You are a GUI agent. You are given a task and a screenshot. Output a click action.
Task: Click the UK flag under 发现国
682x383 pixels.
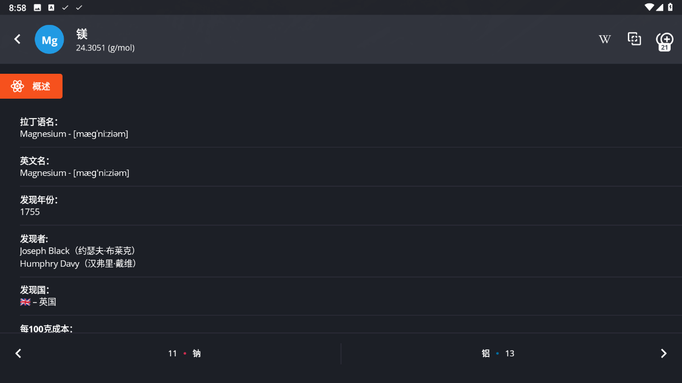click(25, 302)
